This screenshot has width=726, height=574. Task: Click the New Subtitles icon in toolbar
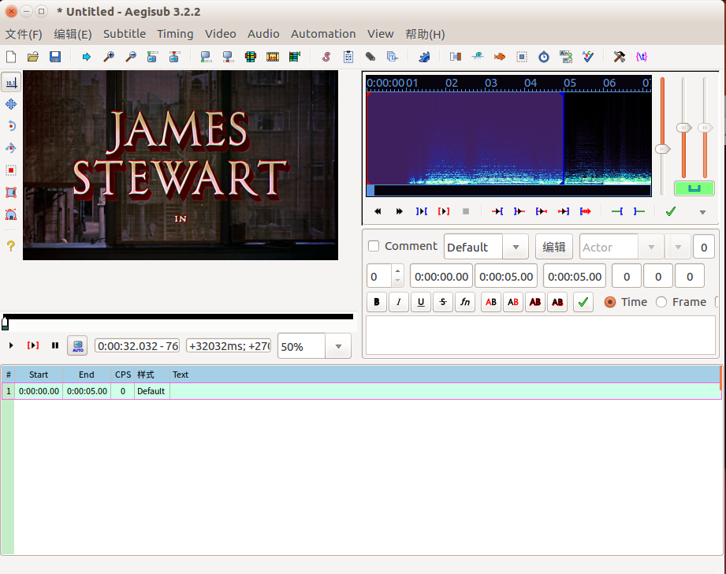[11, 57]
